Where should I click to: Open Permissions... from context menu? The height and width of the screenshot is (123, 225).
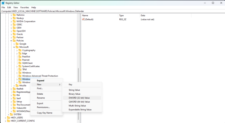47,107
